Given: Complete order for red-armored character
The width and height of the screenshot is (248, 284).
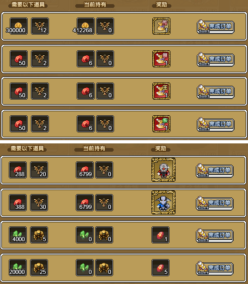Looking at the screenshot, I should [215, 171].
